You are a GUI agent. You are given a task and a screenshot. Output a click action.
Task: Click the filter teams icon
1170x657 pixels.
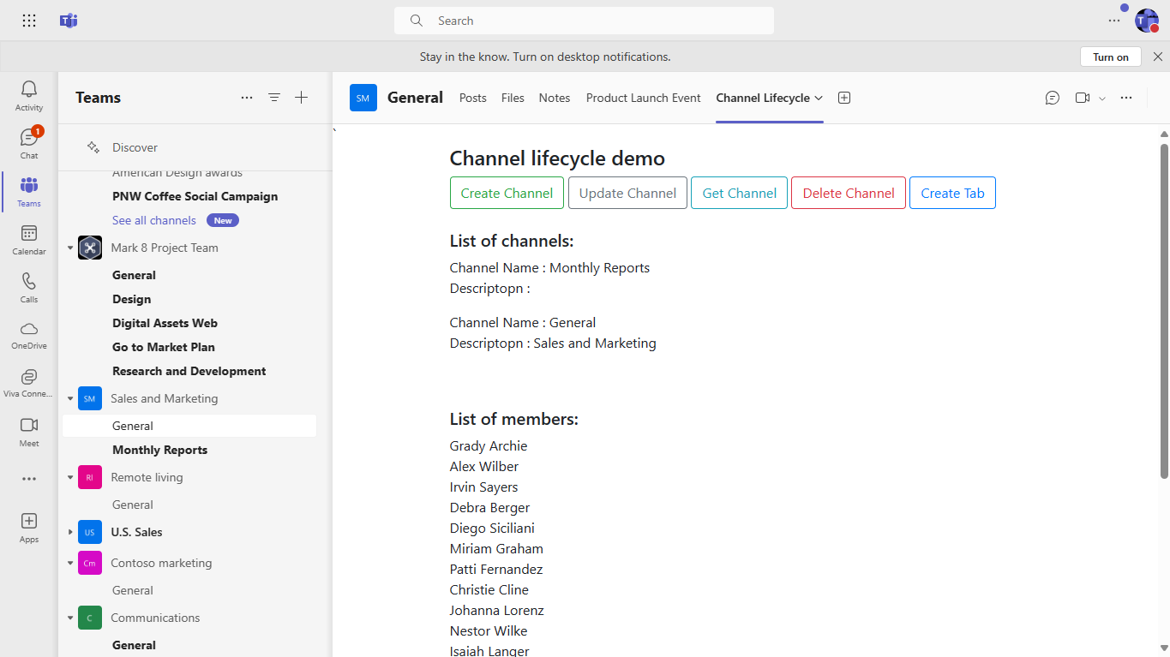click(274, 98)
